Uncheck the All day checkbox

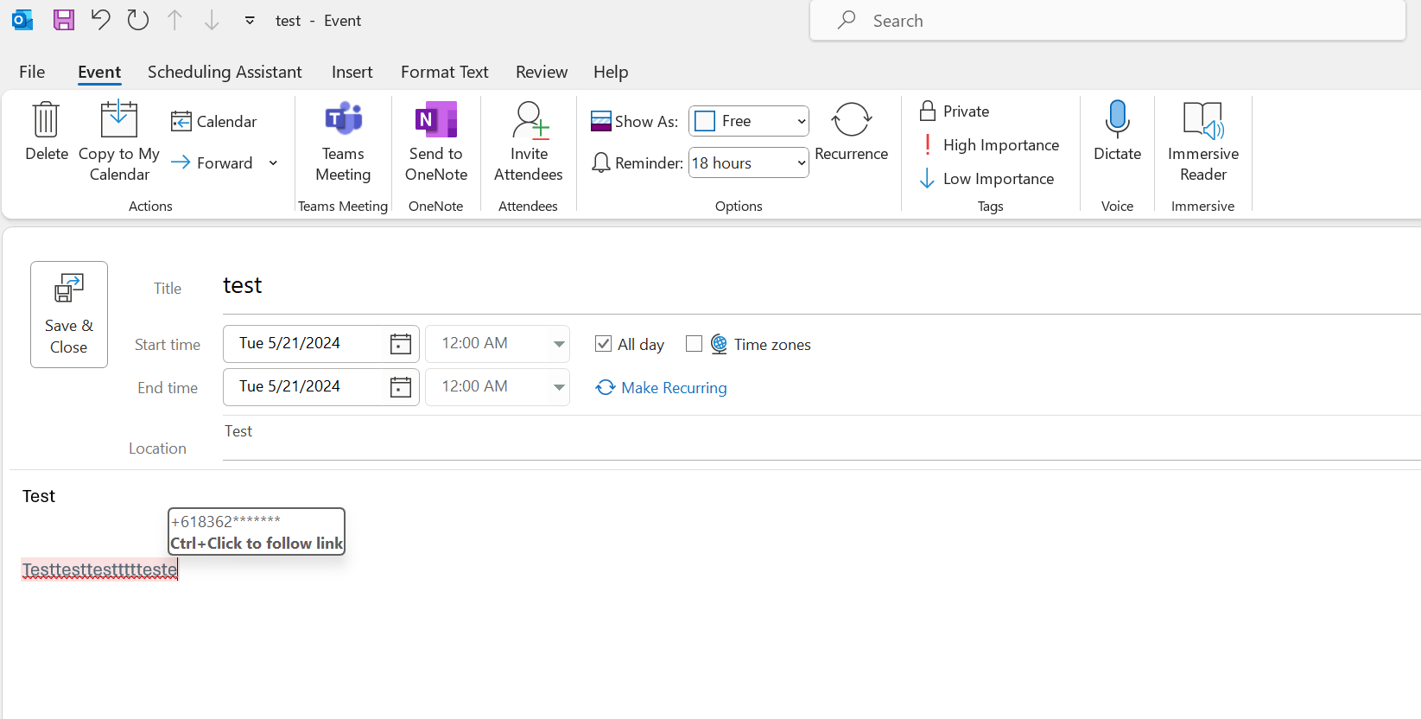click(x=603, y=344)
